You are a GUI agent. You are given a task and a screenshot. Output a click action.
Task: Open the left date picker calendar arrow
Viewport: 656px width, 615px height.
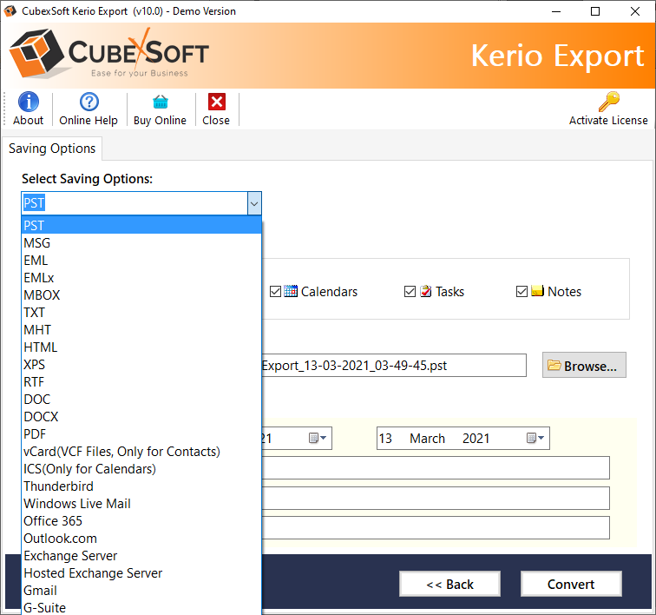click(x=318, y=438)
